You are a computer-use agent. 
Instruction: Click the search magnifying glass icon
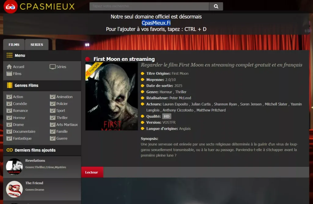[216, 6]
